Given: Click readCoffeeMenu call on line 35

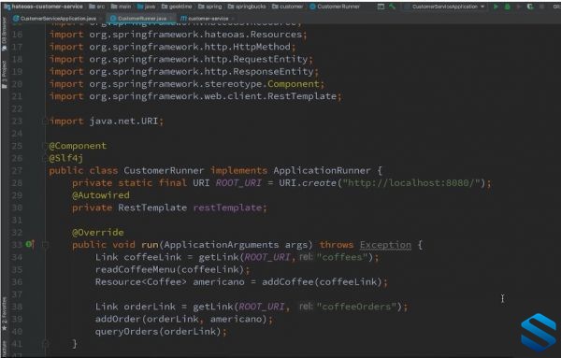Looking at the screenshot, I should click(136, 269).
